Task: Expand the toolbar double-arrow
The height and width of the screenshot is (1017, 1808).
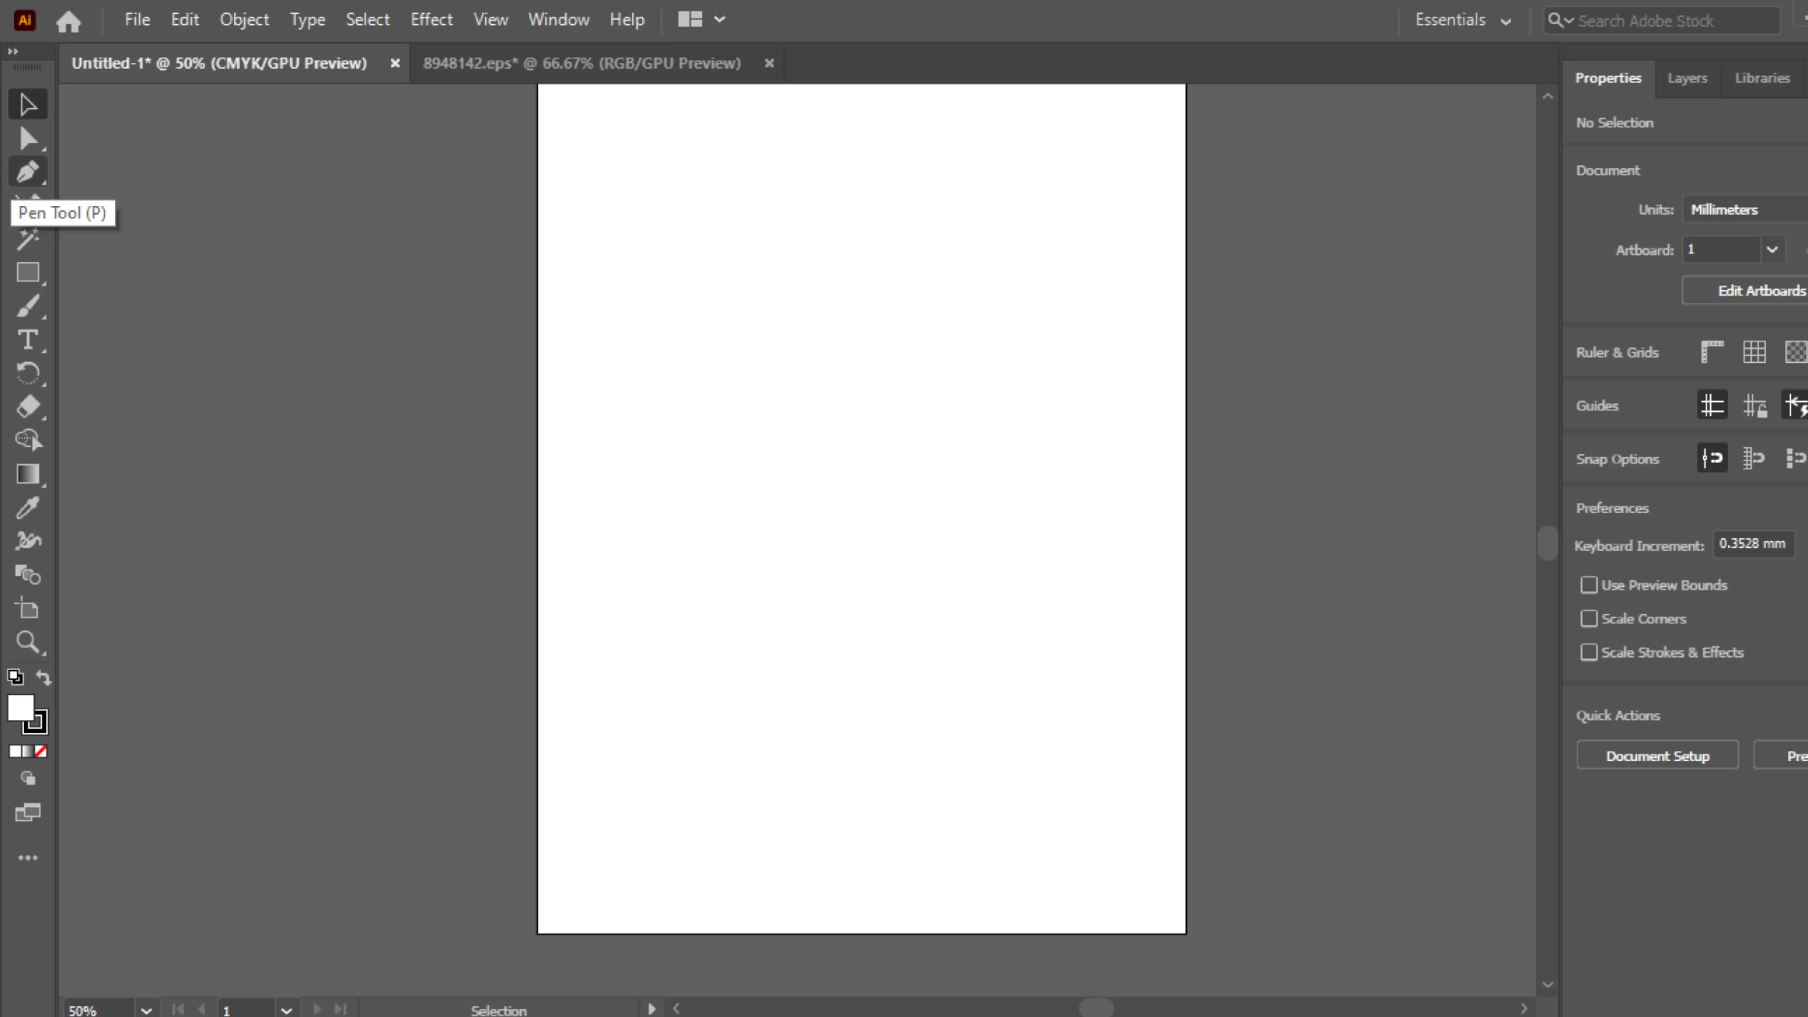Action: 13,51
